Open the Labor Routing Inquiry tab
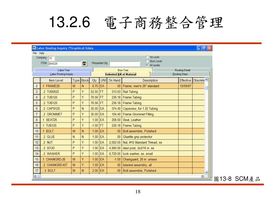 (62, 74)
